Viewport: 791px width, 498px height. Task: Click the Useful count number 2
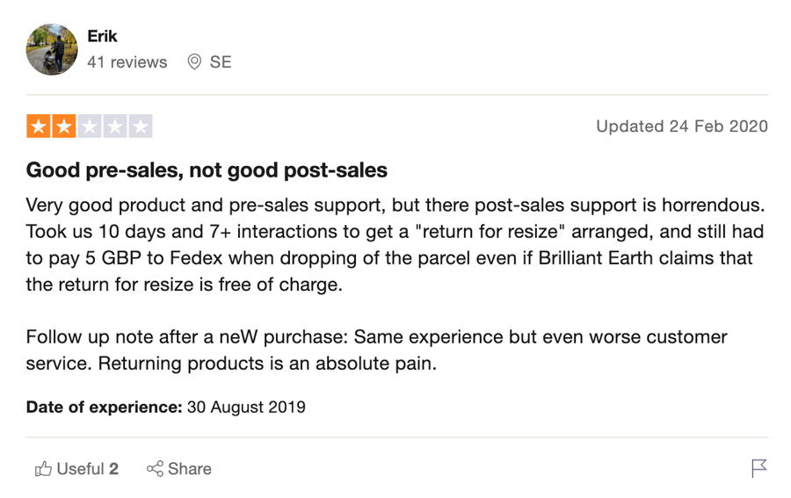(x=114, y=469)
